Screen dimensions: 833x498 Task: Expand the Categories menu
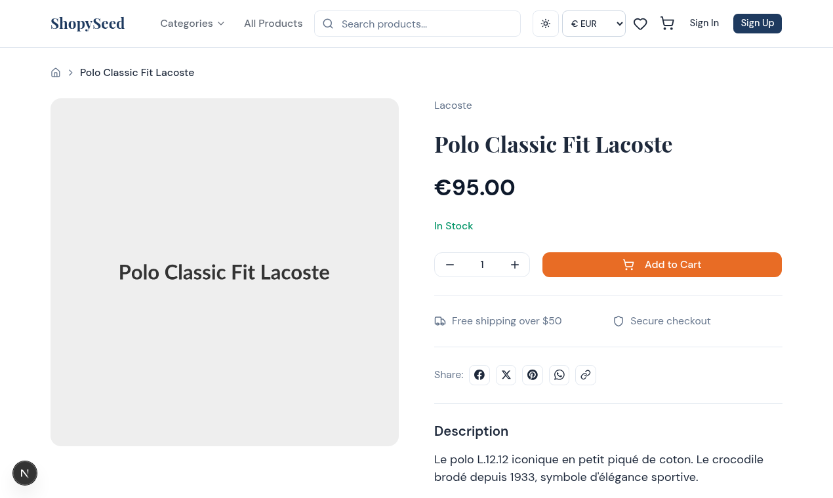192,24
